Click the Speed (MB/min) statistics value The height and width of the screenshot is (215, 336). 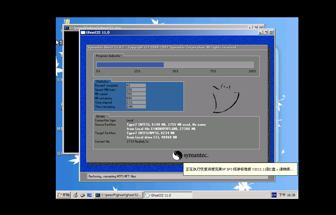click(x=136, y=90)
